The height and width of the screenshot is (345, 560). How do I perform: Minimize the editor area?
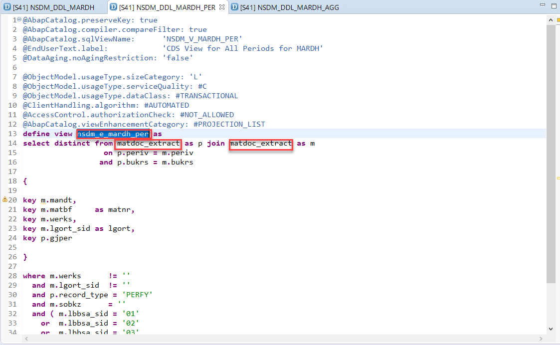point(542,5)
